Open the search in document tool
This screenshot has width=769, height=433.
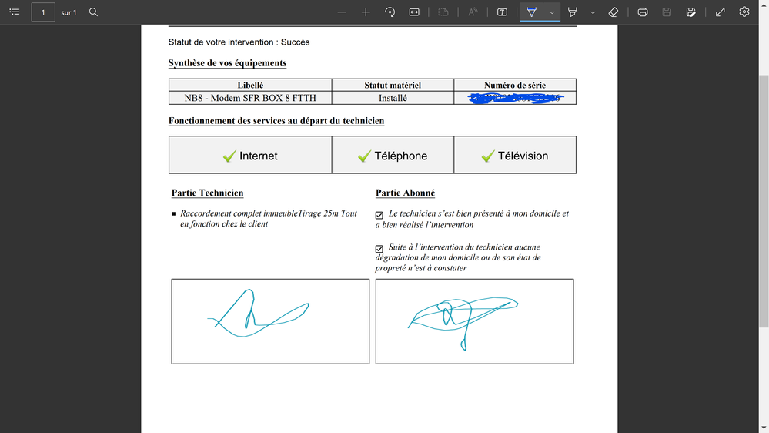tap(93, 12)
